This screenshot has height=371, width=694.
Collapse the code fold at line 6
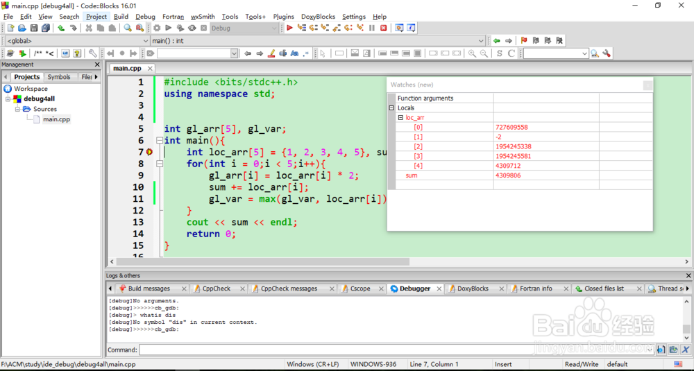(x=160, y=141)
